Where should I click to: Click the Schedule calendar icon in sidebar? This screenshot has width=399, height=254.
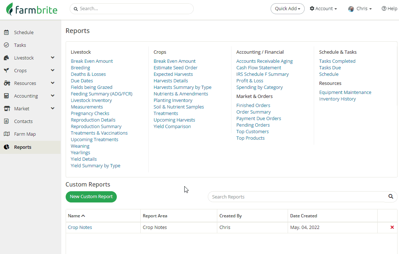(x=7, y=32)
